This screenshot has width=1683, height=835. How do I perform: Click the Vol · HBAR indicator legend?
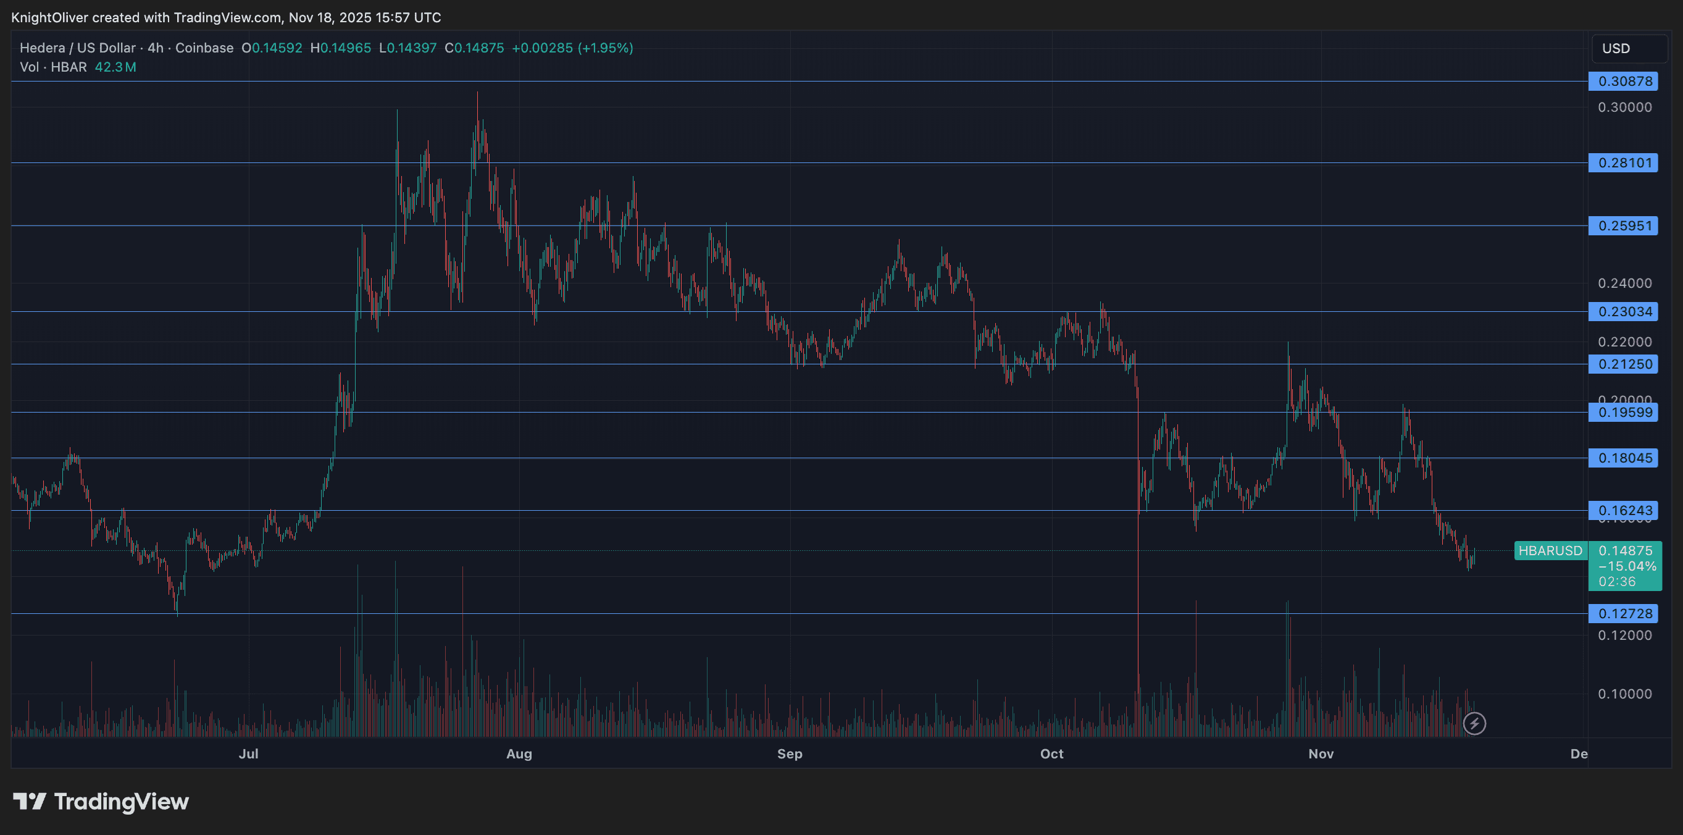click(x=54, y=67)
